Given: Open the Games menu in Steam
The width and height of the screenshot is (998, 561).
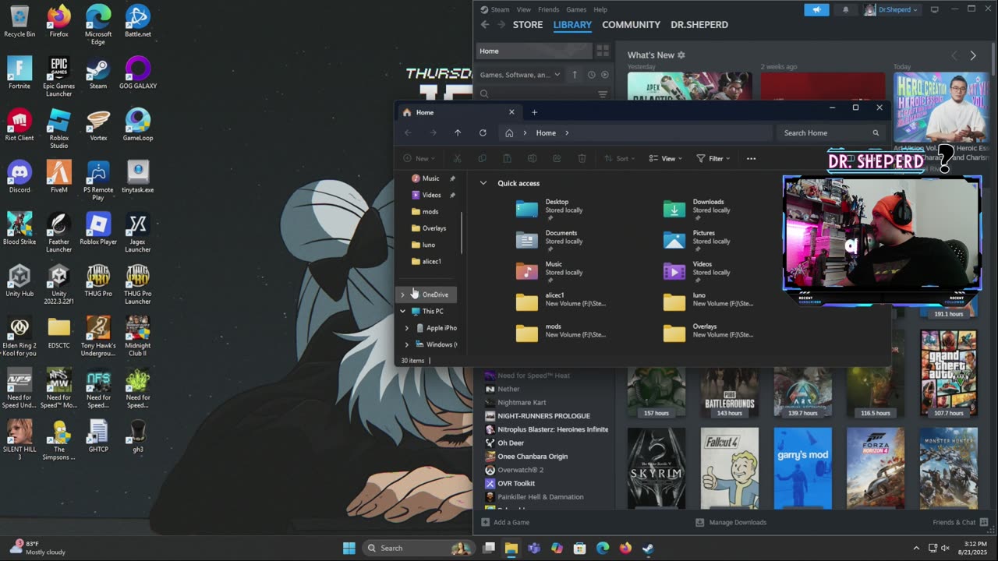Looking at the screenshot, I should click(576, 9).
